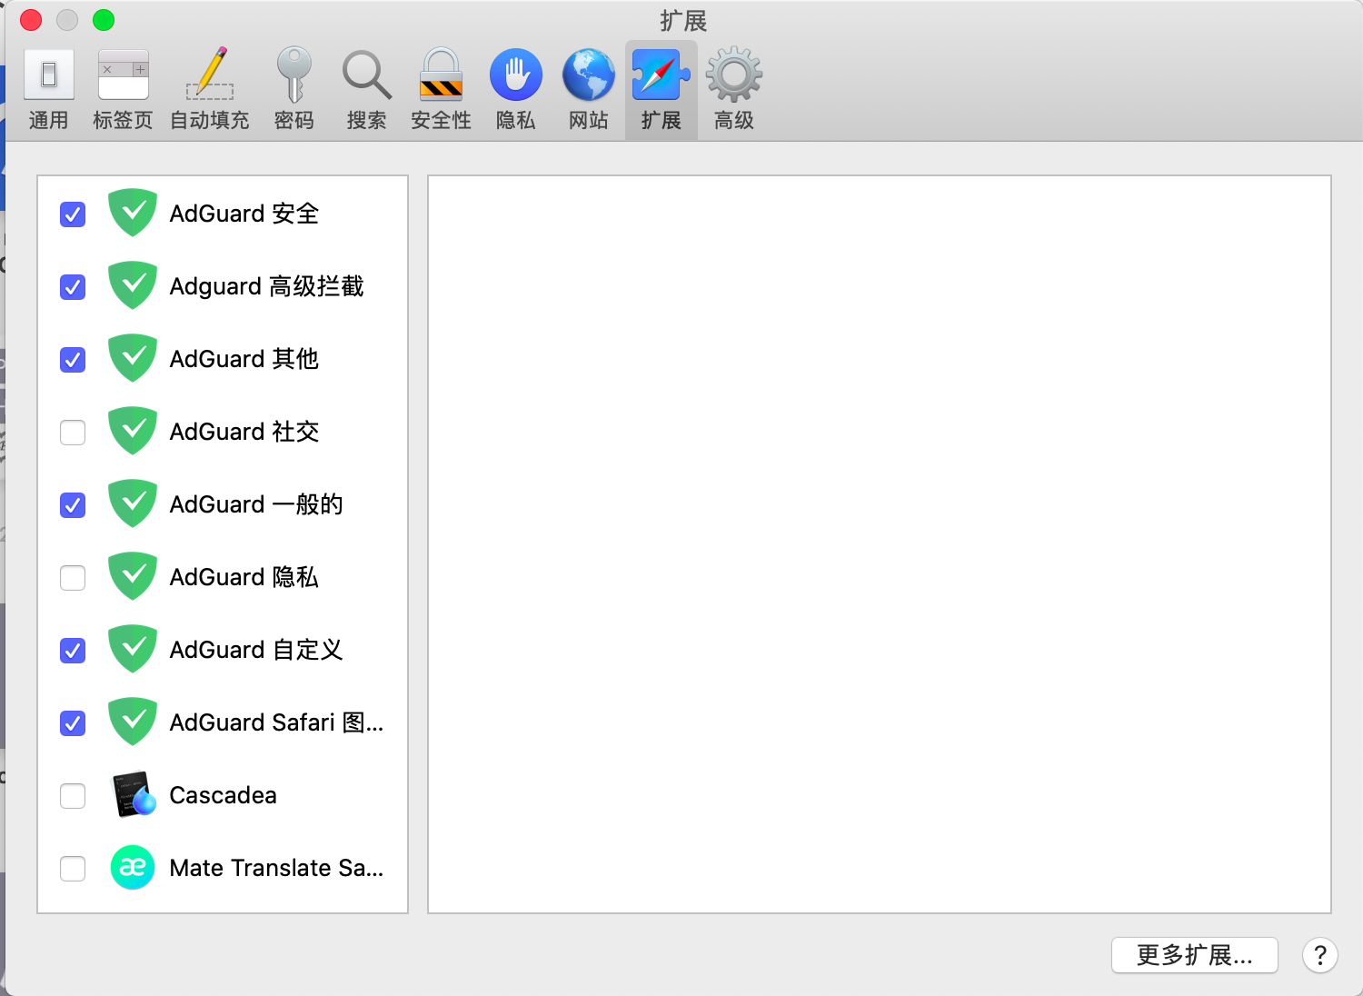Screen dimensions: 1363x996
Task: Click the 网站 toolbar label
Action: pos(589,120)
